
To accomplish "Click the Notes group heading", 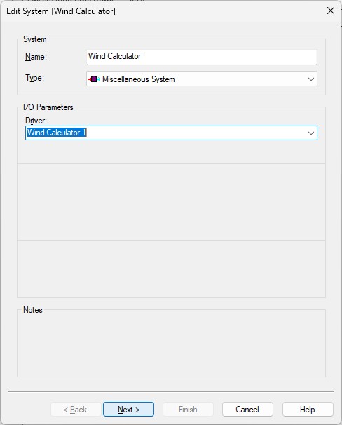I will (33, 310).
